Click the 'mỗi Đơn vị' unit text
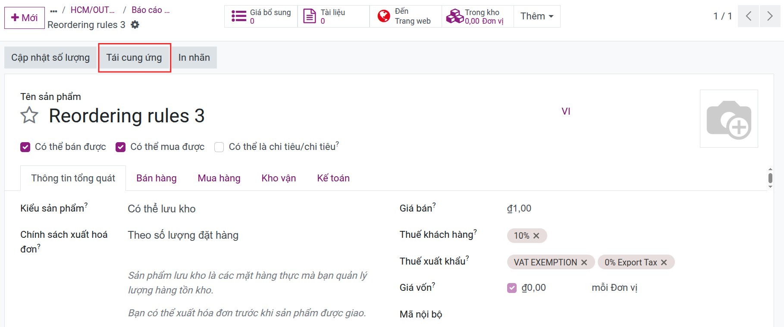 pos(615,288)
